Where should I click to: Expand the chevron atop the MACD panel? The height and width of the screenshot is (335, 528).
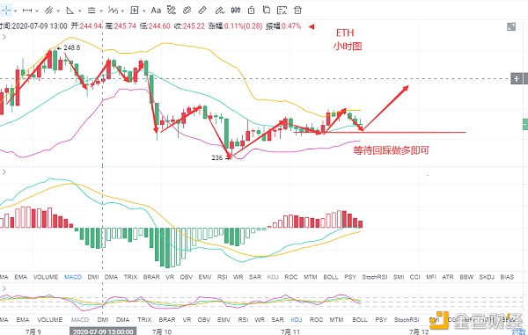tap(4, 172)
